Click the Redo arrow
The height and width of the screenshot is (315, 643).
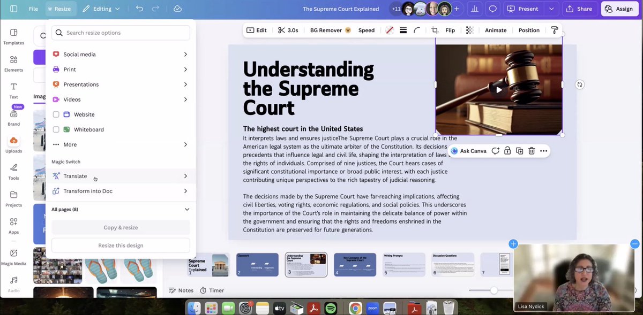click(155, 9)
